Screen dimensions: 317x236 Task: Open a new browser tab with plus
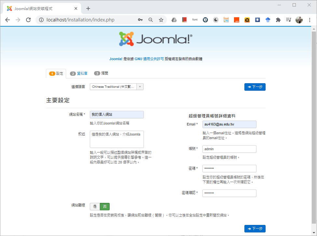pyautogui.click(x=88, y=8)
